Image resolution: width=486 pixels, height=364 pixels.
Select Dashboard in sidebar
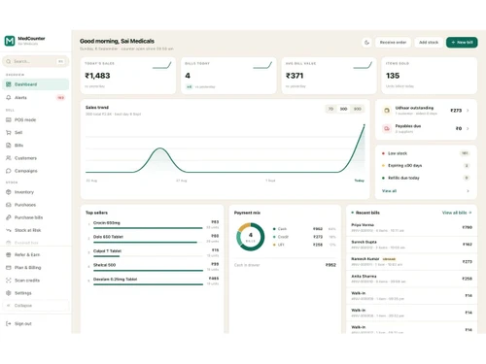(x=36, y=84)
